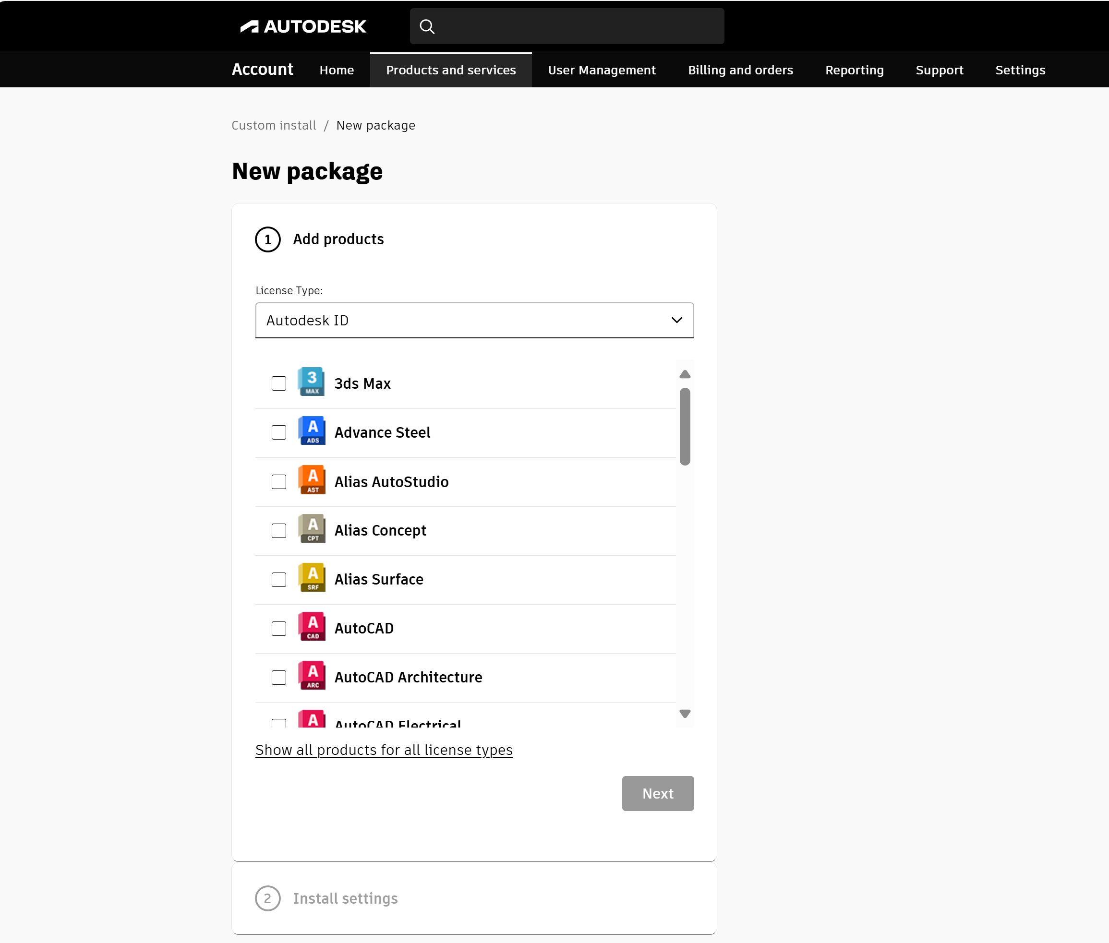Image resolution: width=1109 pixels, height=943 pixels.
Task: Check the Alias Surface checkbox
Action: (x=278, y=579)
